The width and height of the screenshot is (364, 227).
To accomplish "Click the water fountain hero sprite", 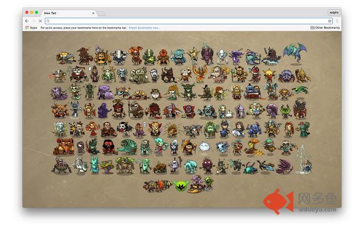I will [x=304, y=159].
